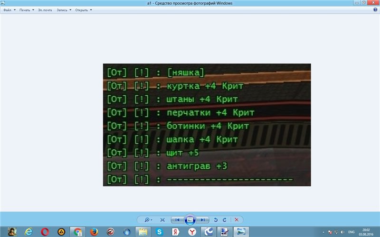Screen dimensions: 380x237
Task: Open File Explorer from the taskbar
Action: [143, 232]
